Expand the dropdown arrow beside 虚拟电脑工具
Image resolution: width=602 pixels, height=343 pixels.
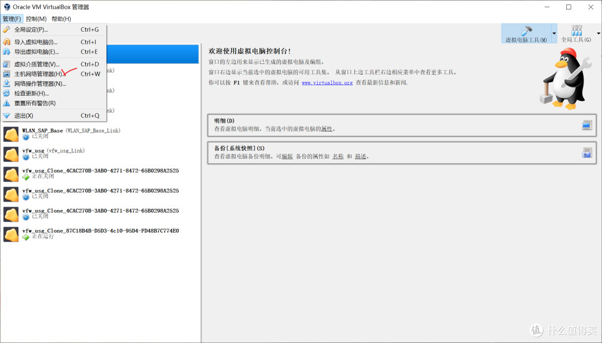point(554,34)
